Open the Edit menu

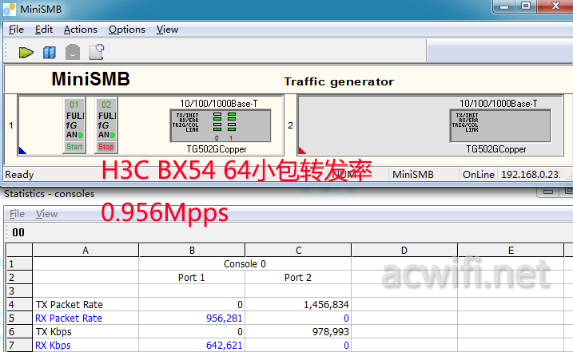point(44,30)
